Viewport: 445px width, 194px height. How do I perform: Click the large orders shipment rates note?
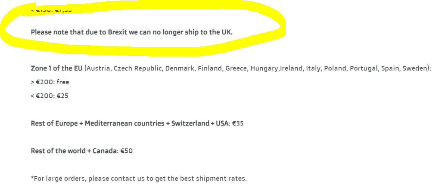click(x=139, y=179)
